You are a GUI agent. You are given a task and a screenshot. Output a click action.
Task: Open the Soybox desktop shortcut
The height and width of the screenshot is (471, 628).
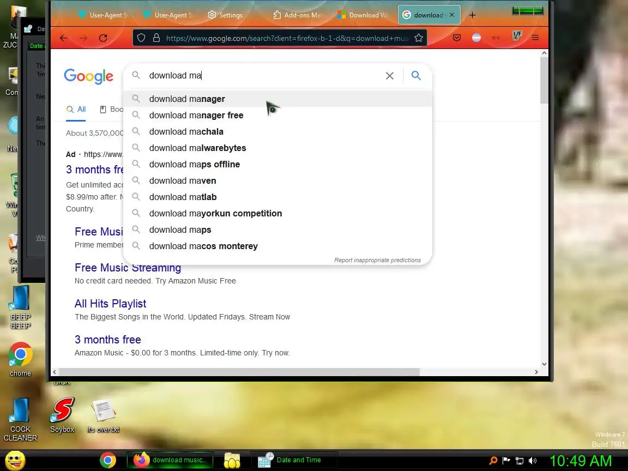click(63, 415)
